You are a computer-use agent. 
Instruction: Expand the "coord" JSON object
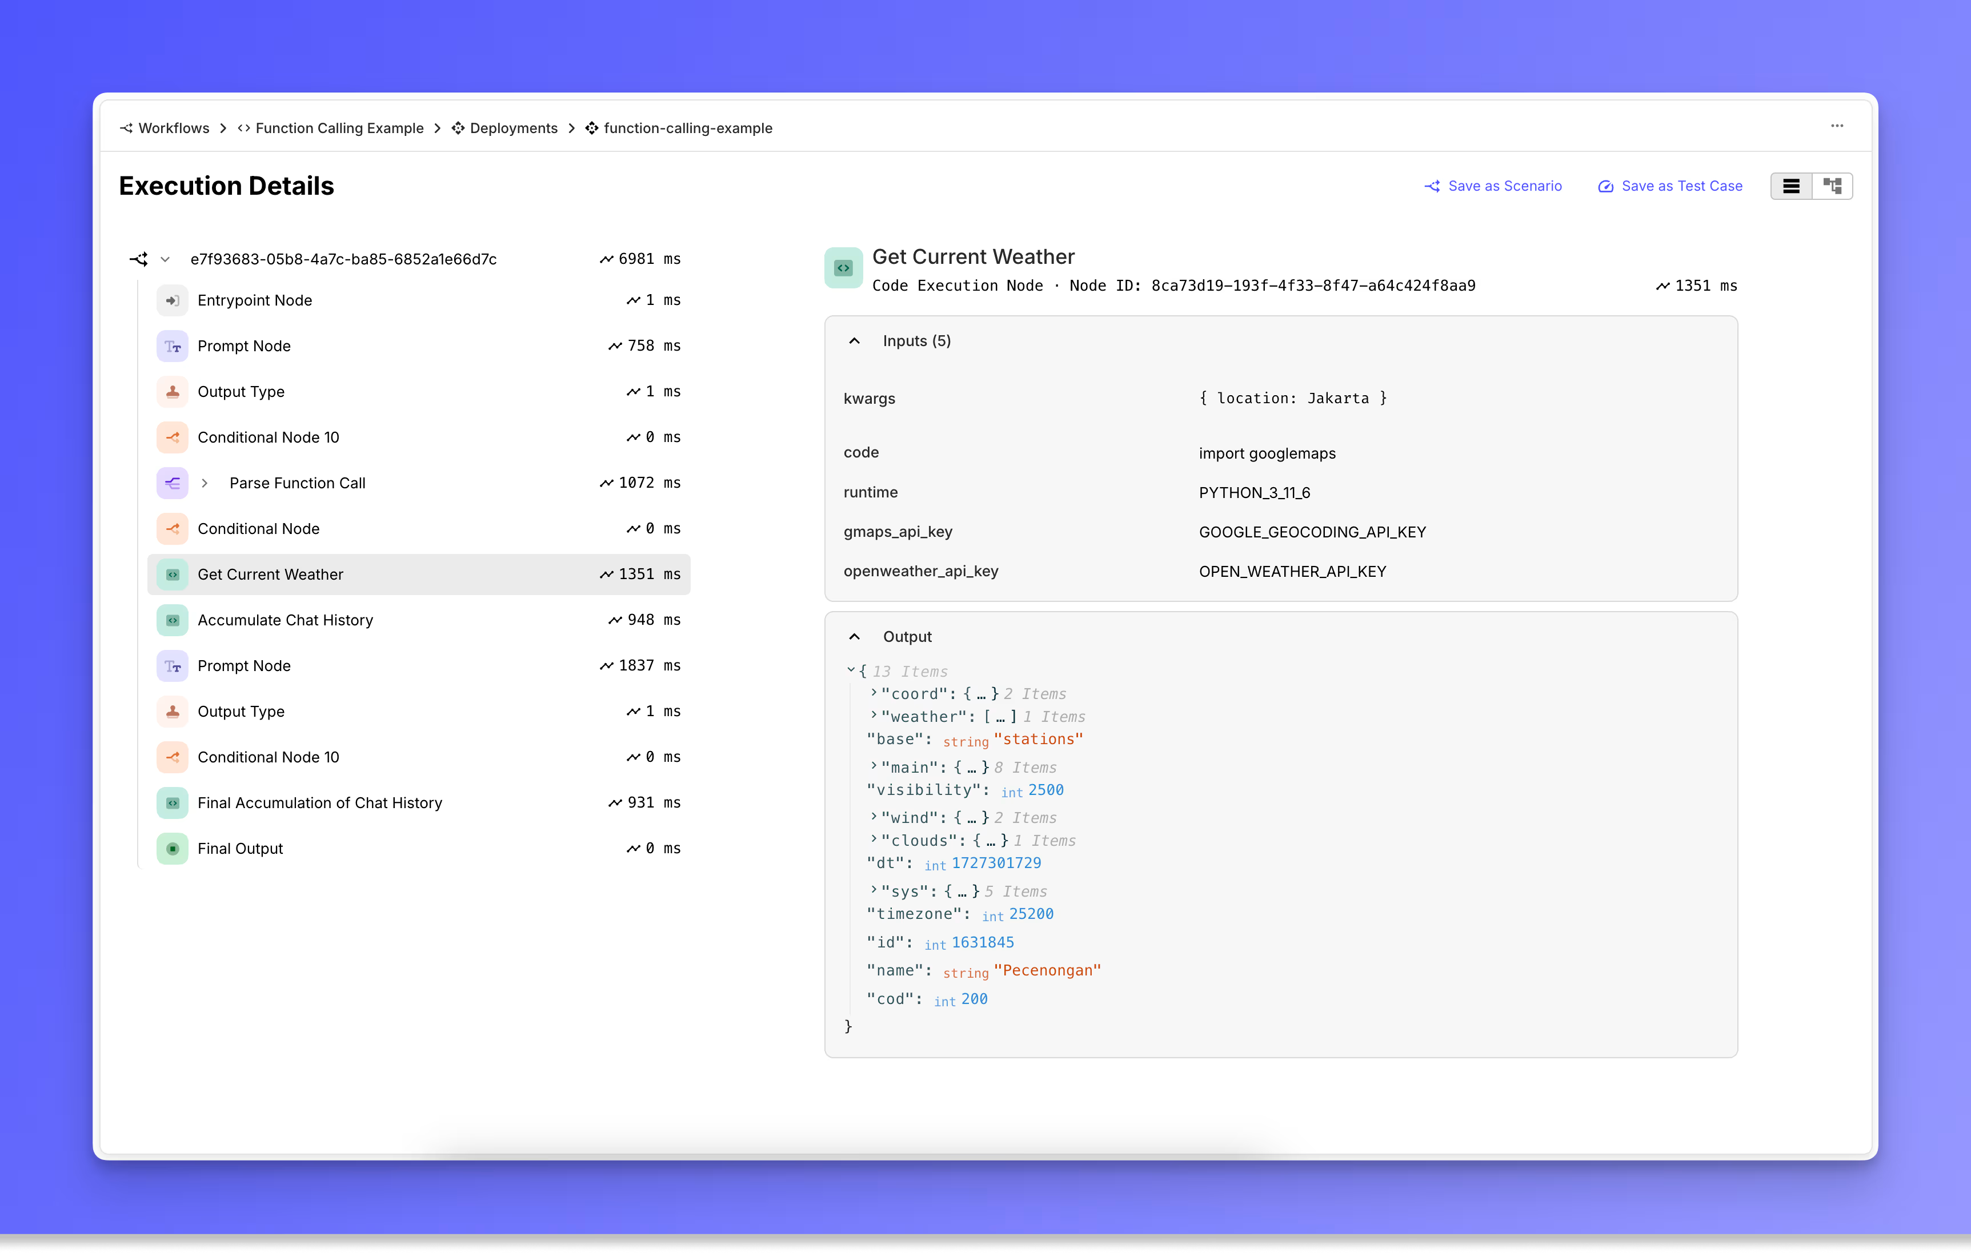[874, 692]
